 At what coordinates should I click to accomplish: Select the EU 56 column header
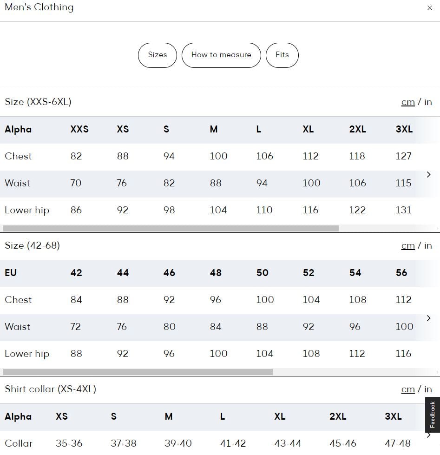pyautogui.click(x=401, y=273)
